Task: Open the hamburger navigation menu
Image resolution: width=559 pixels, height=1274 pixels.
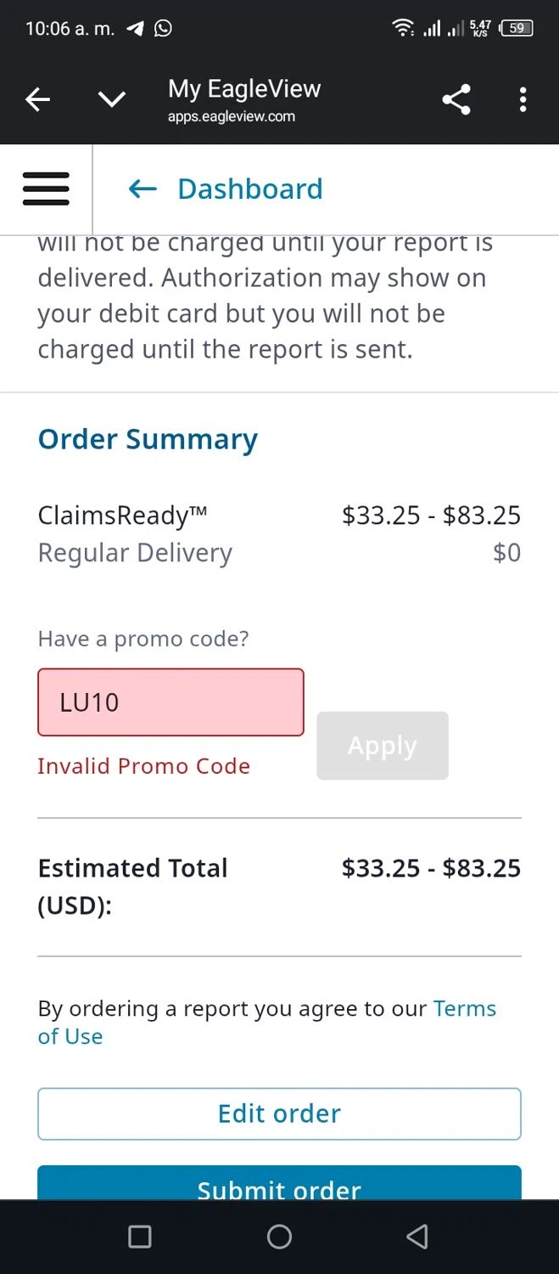Action: 46,189
